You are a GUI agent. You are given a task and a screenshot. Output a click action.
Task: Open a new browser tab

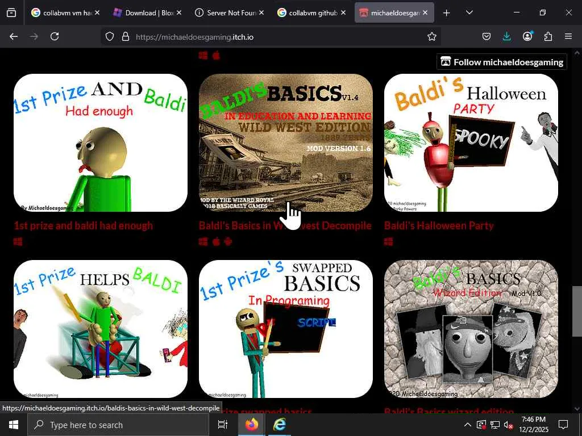[447, 13]
